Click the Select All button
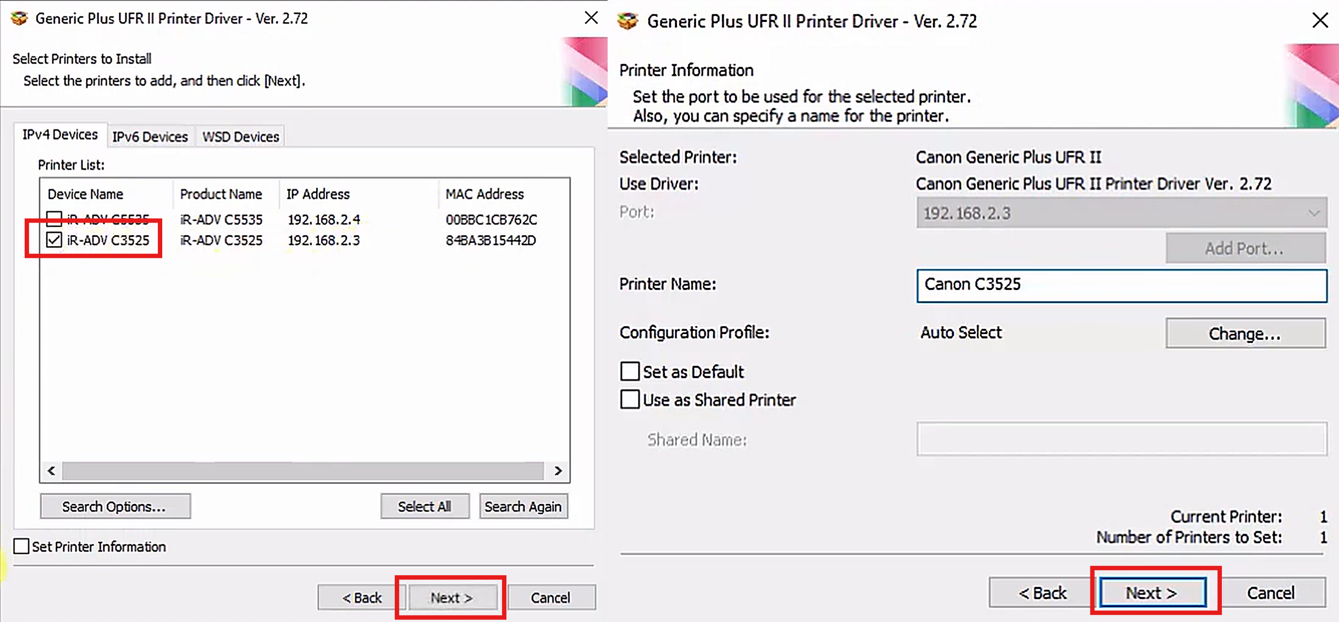Image resolution: width=1339 pixels, height=622 pixels. [425, 506]
